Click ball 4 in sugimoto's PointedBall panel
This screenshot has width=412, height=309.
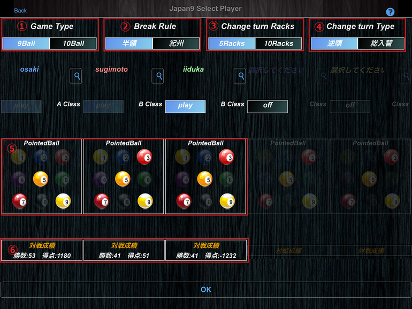pos(101,179)
